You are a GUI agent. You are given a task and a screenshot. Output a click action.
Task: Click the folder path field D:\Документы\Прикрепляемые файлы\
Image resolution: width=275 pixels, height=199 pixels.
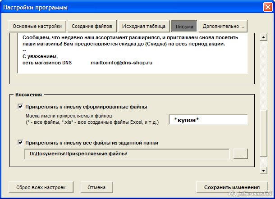(127, 154)
